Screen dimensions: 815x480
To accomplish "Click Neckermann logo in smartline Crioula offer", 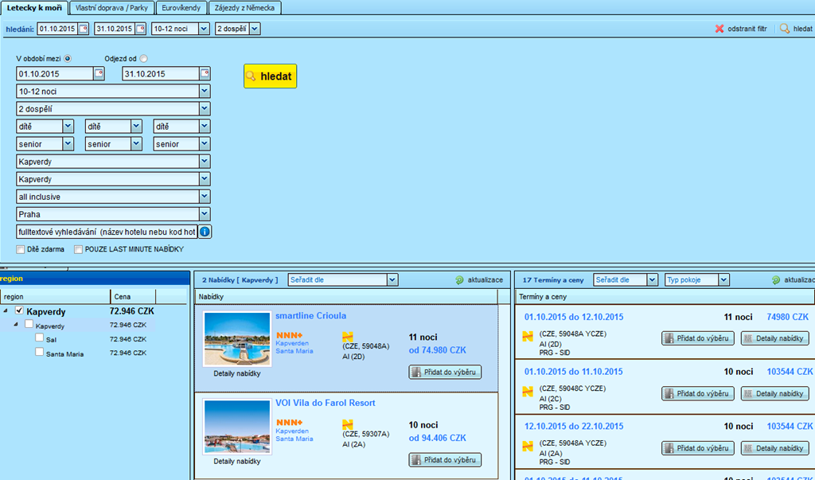I will click(348, 337).
